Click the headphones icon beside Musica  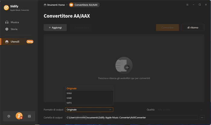(x=7, y=22)
